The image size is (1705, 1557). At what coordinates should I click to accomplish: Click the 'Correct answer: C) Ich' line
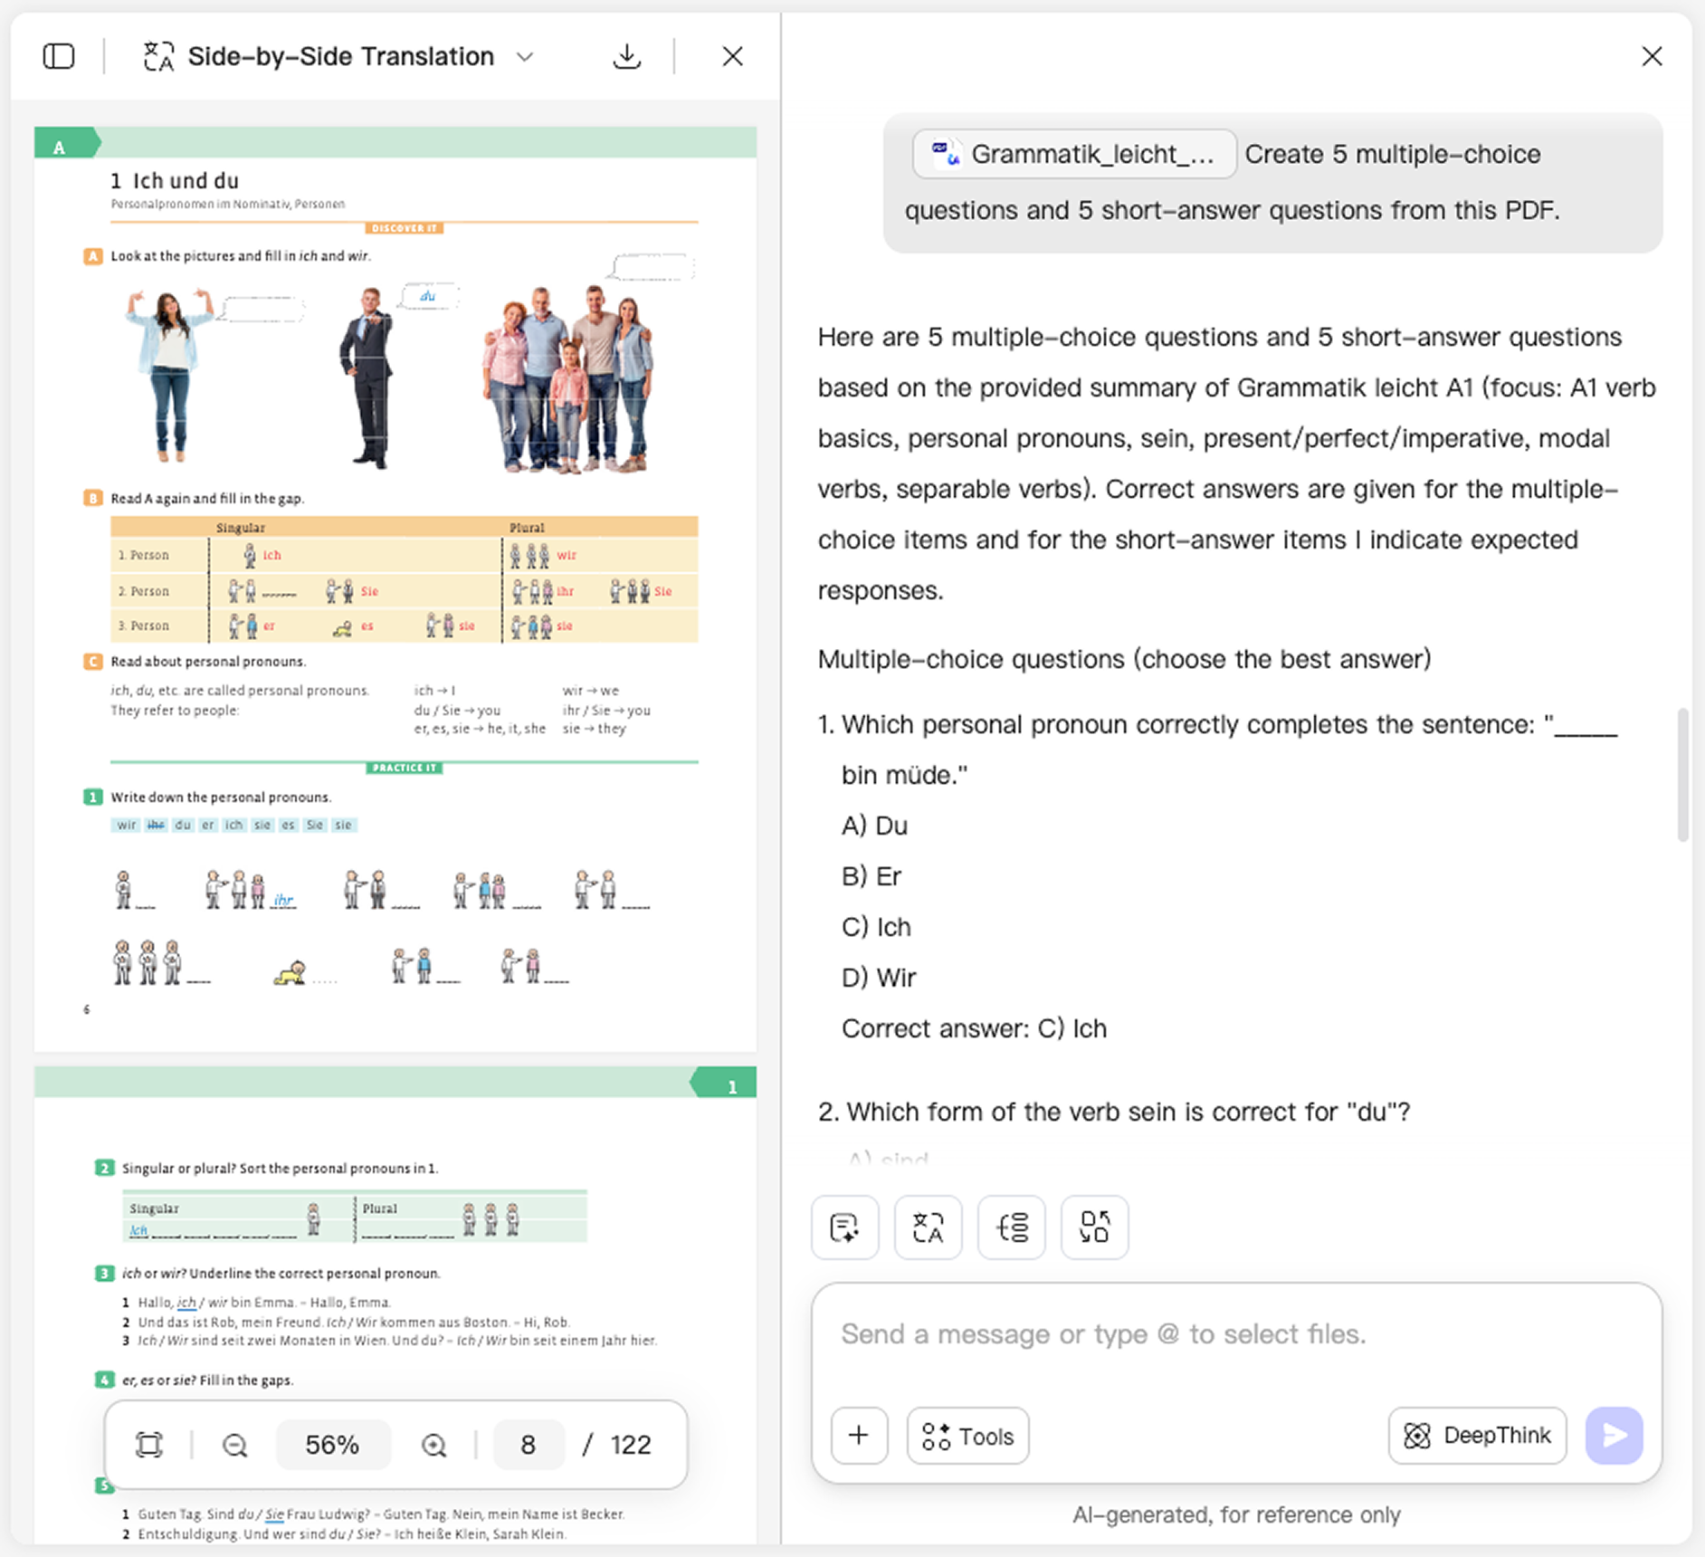(974, 1028)
